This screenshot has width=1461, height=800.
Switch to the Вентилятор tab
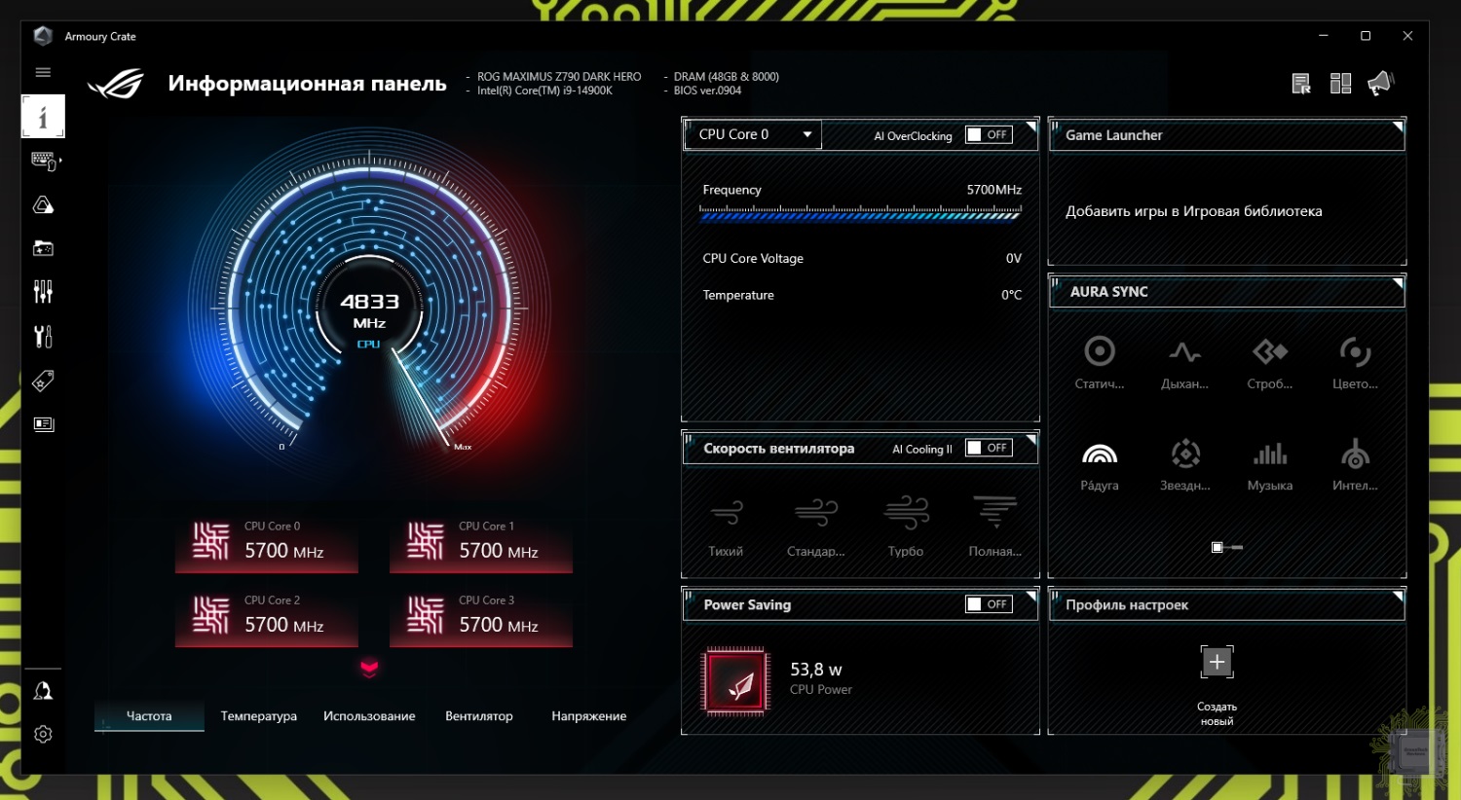(x=478, y=716)
